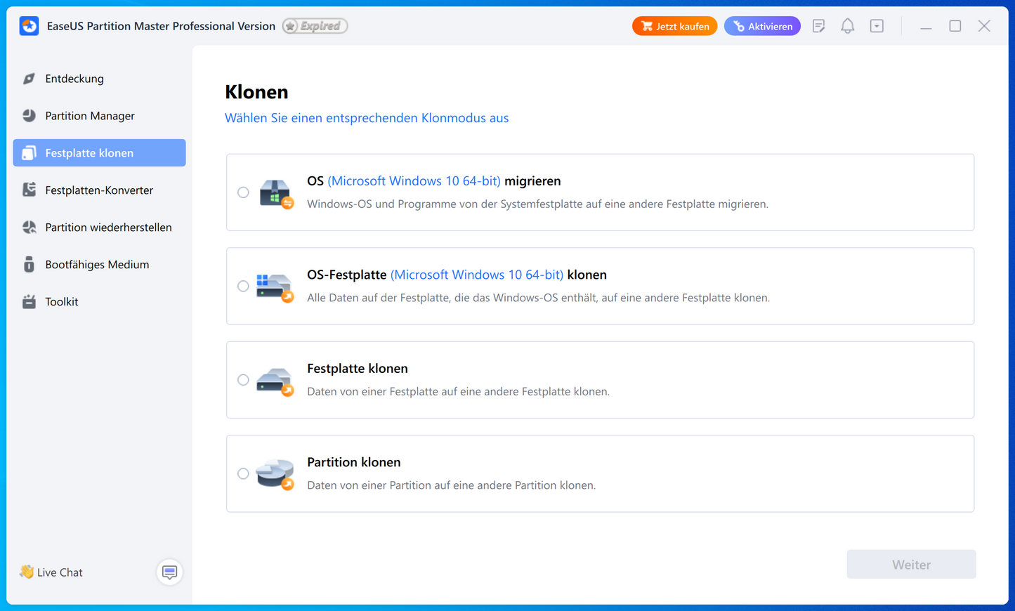This screenshot has width=1015, height=611.
Task: Click the Aktivieren button
Action: pyautogui.click(x=762, y=26)
